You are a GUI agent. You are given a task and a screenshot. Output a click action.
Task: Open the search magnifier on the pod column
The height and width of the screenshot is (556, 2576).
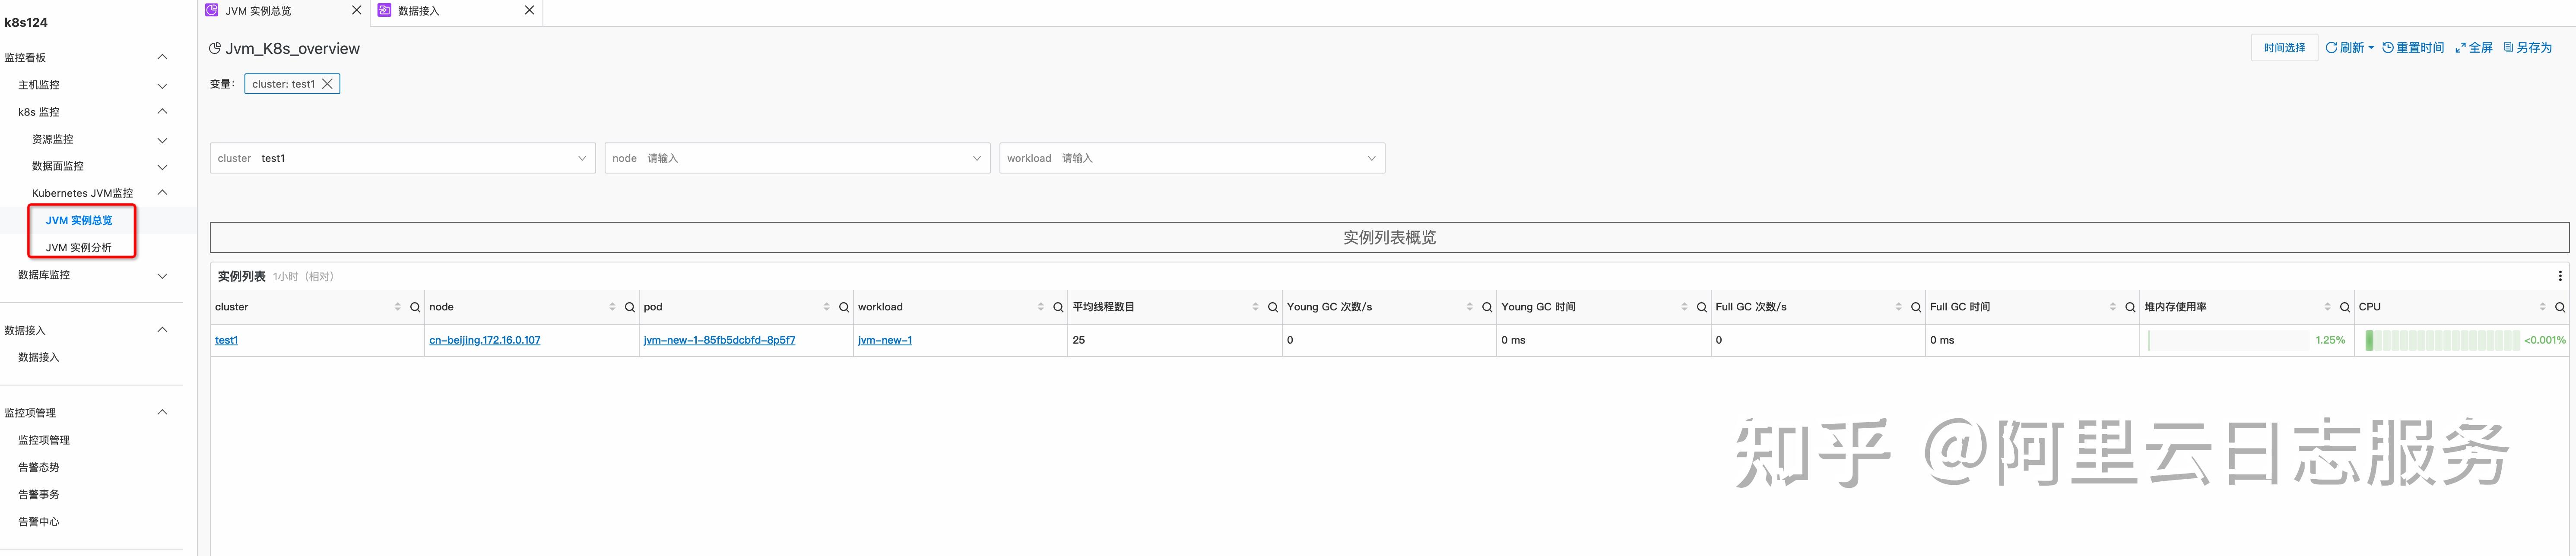point(843,306)
